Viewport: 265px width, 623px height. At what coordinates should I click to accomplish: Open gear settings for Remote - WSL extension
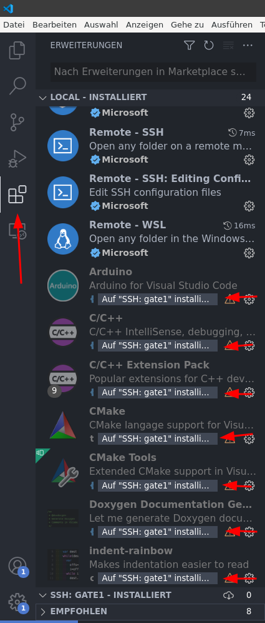tap(249, 253)
